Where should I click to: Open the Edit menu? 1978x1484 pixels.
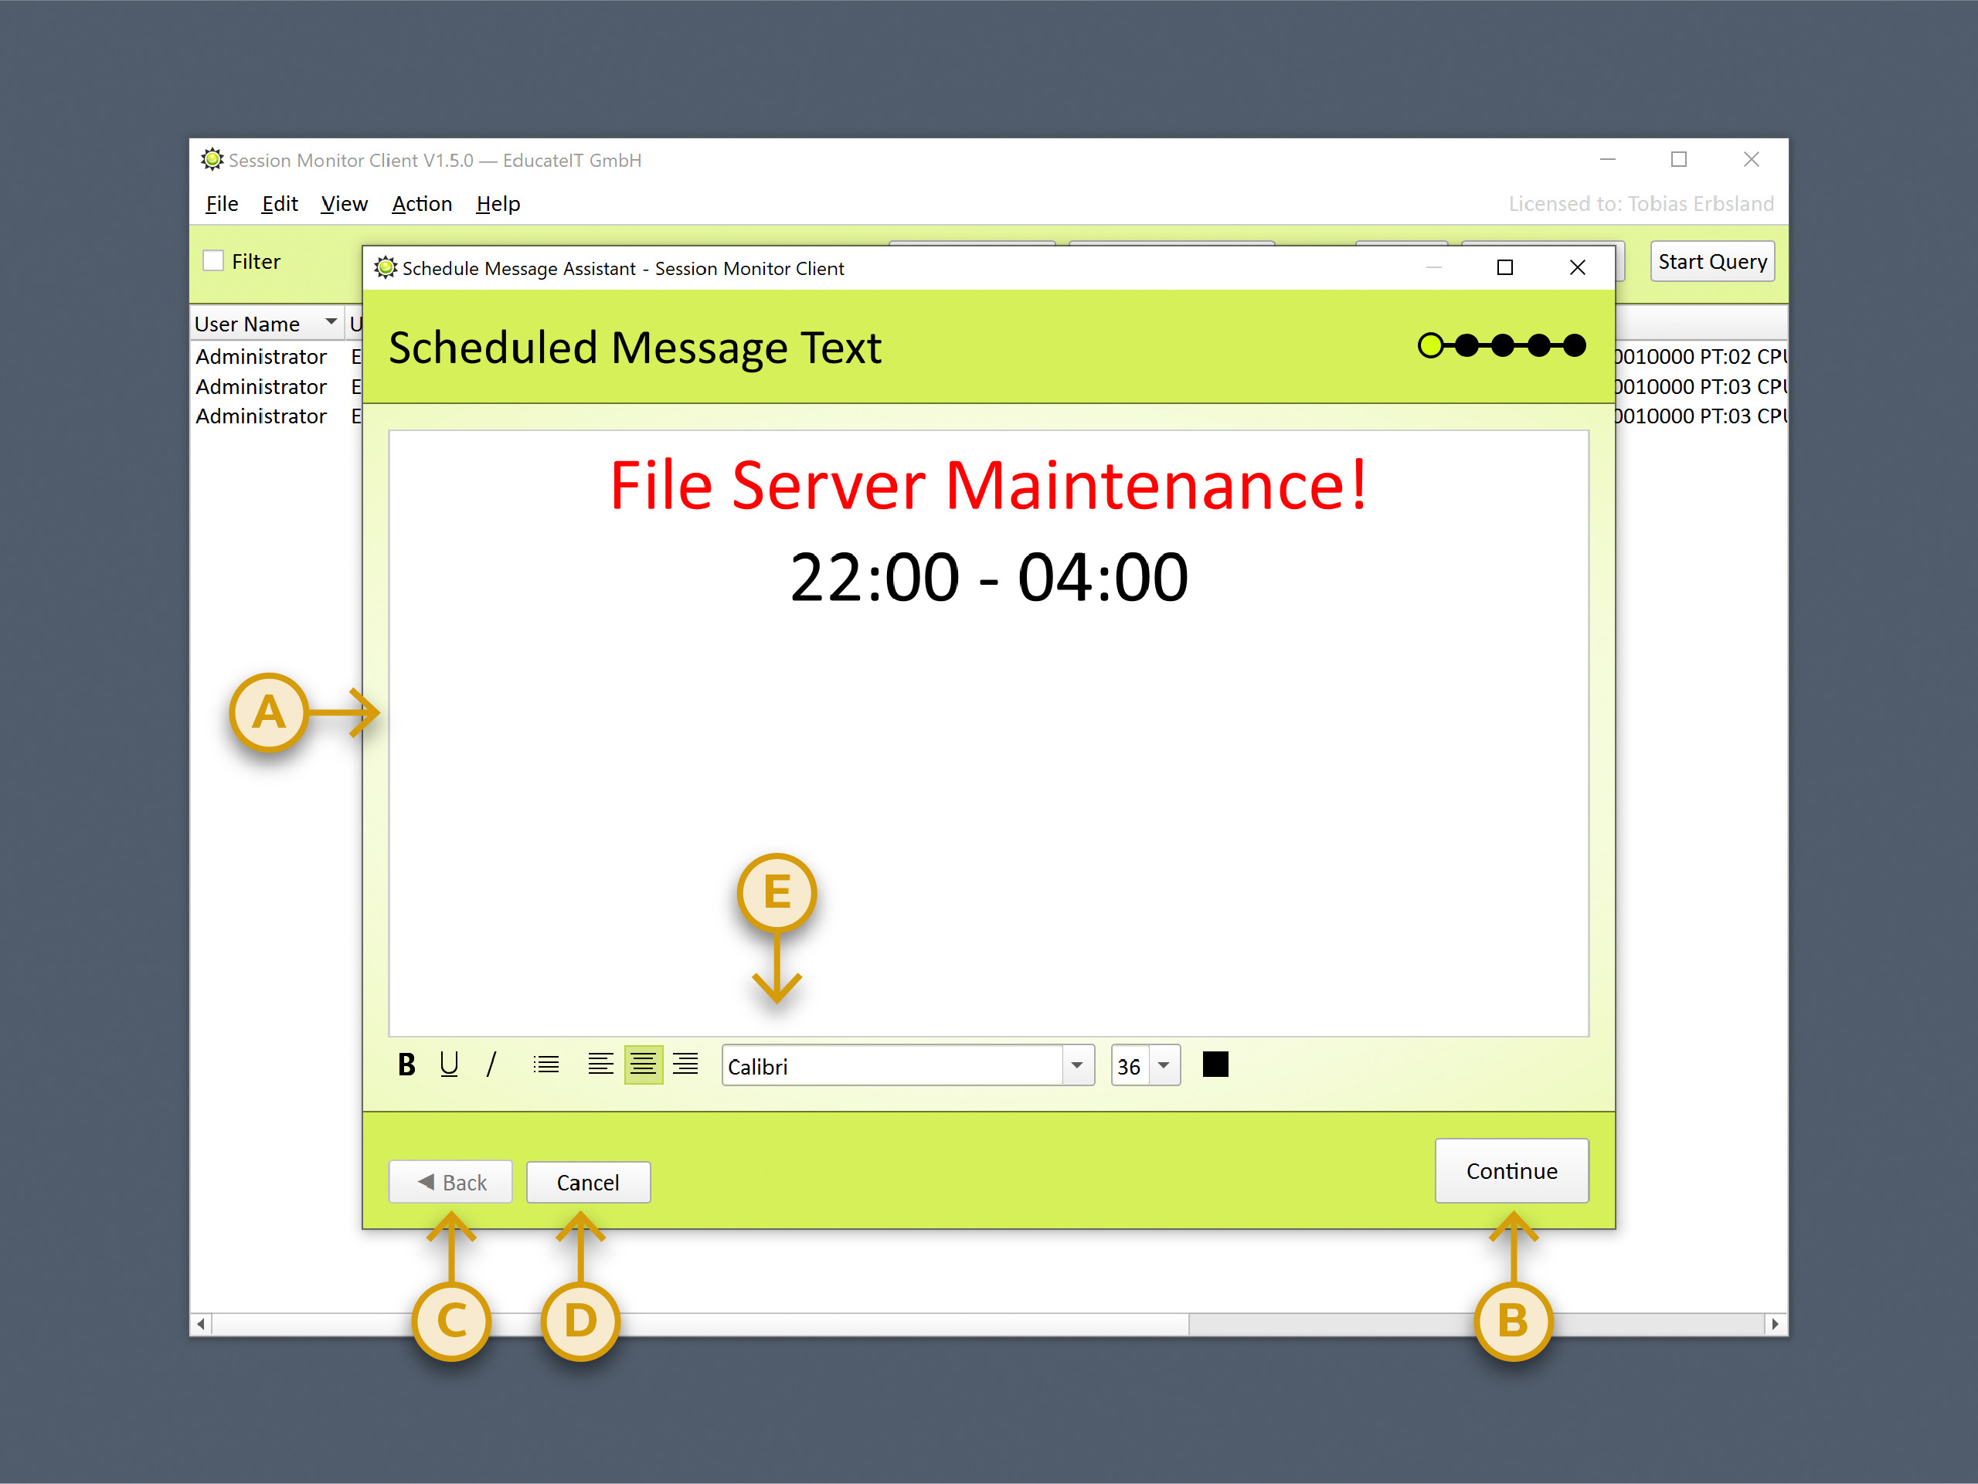point(279,204)
